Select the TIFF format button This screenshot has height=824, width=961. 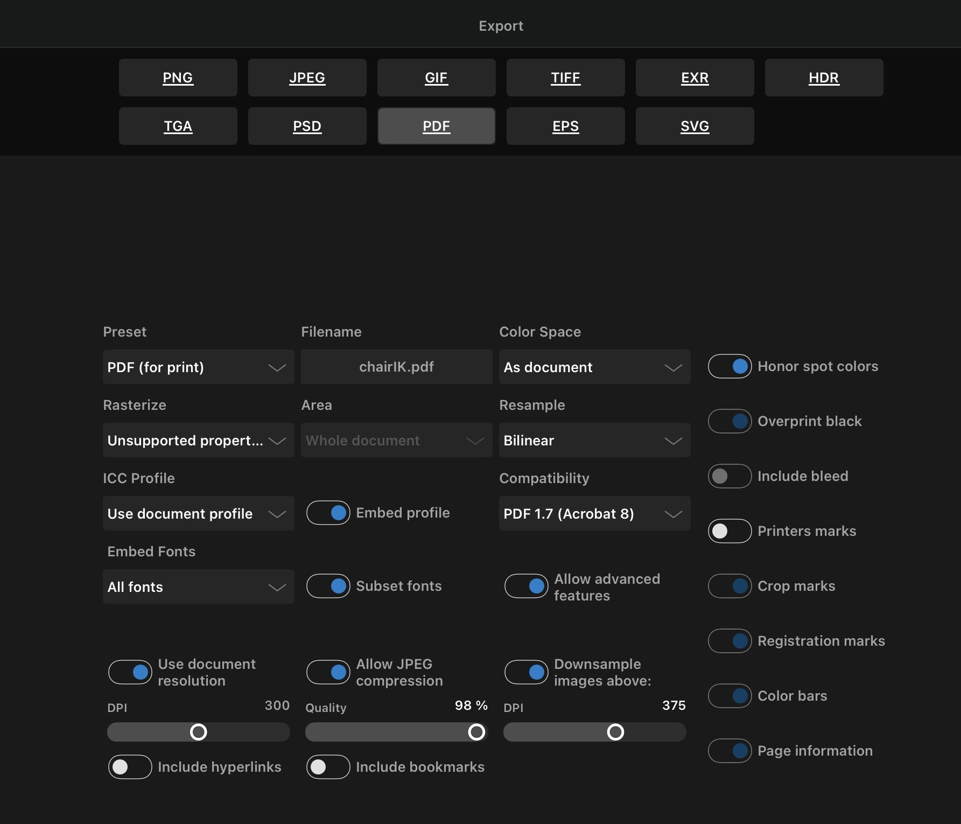(x=565, y=78)
